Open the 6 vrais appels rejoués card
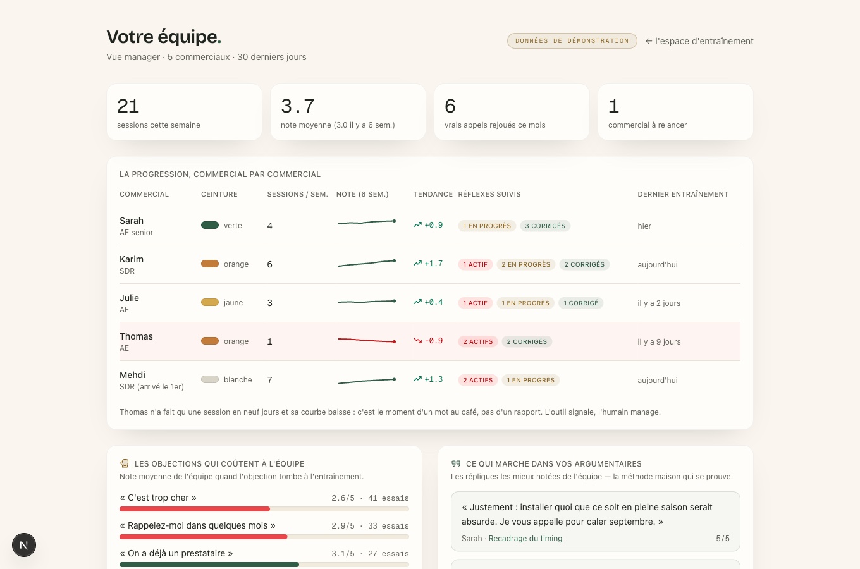 click(x=512, y=112)
